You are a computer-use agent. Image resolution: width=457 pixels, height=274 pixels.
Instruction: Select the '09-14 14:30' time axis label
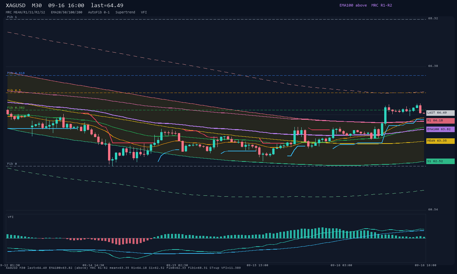93,265
